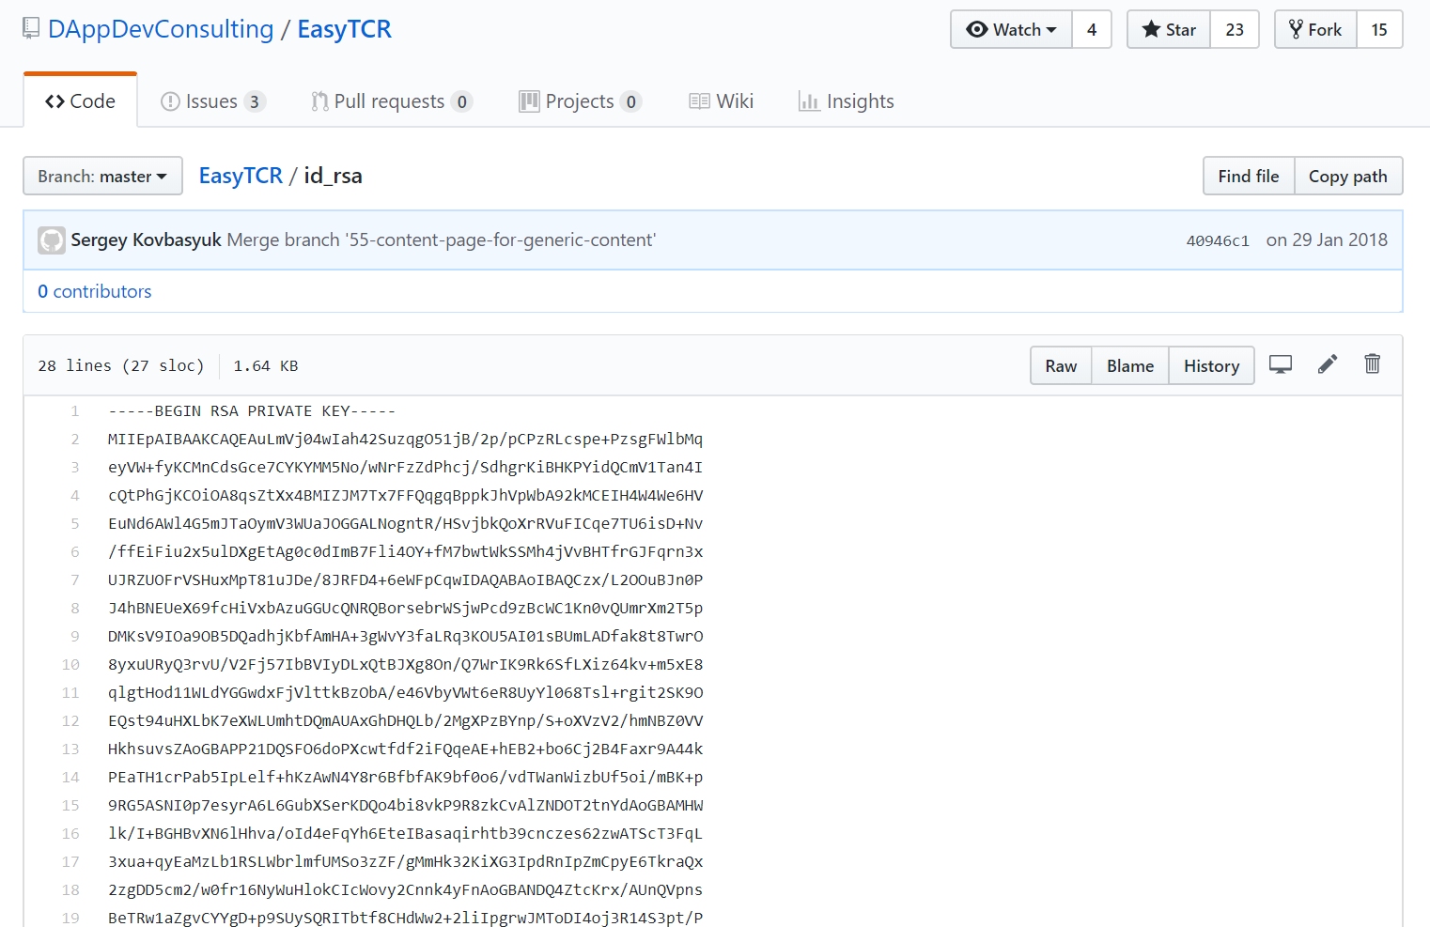The height and width of the screenshot is (927, 1430).
Task: Open the Blame view
Action: point(1130,365)
